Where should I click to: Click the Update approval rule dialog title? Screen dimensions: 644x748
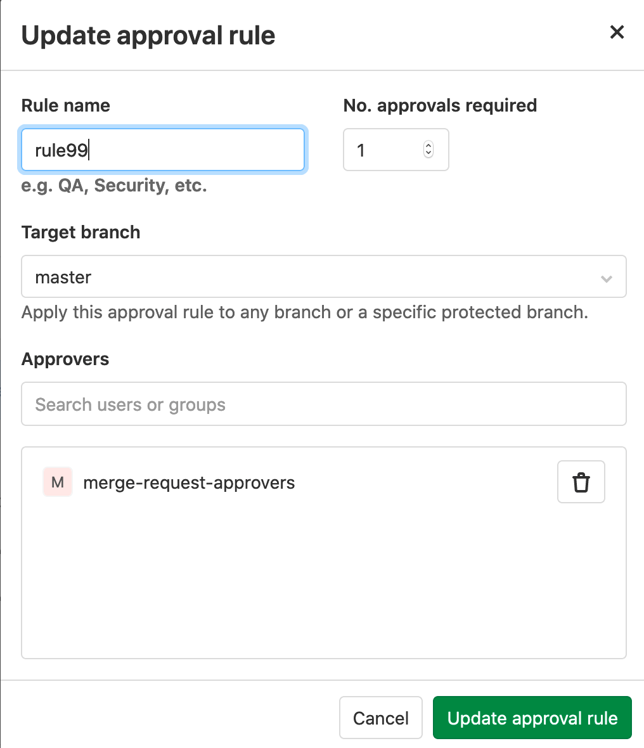(148, 35)
